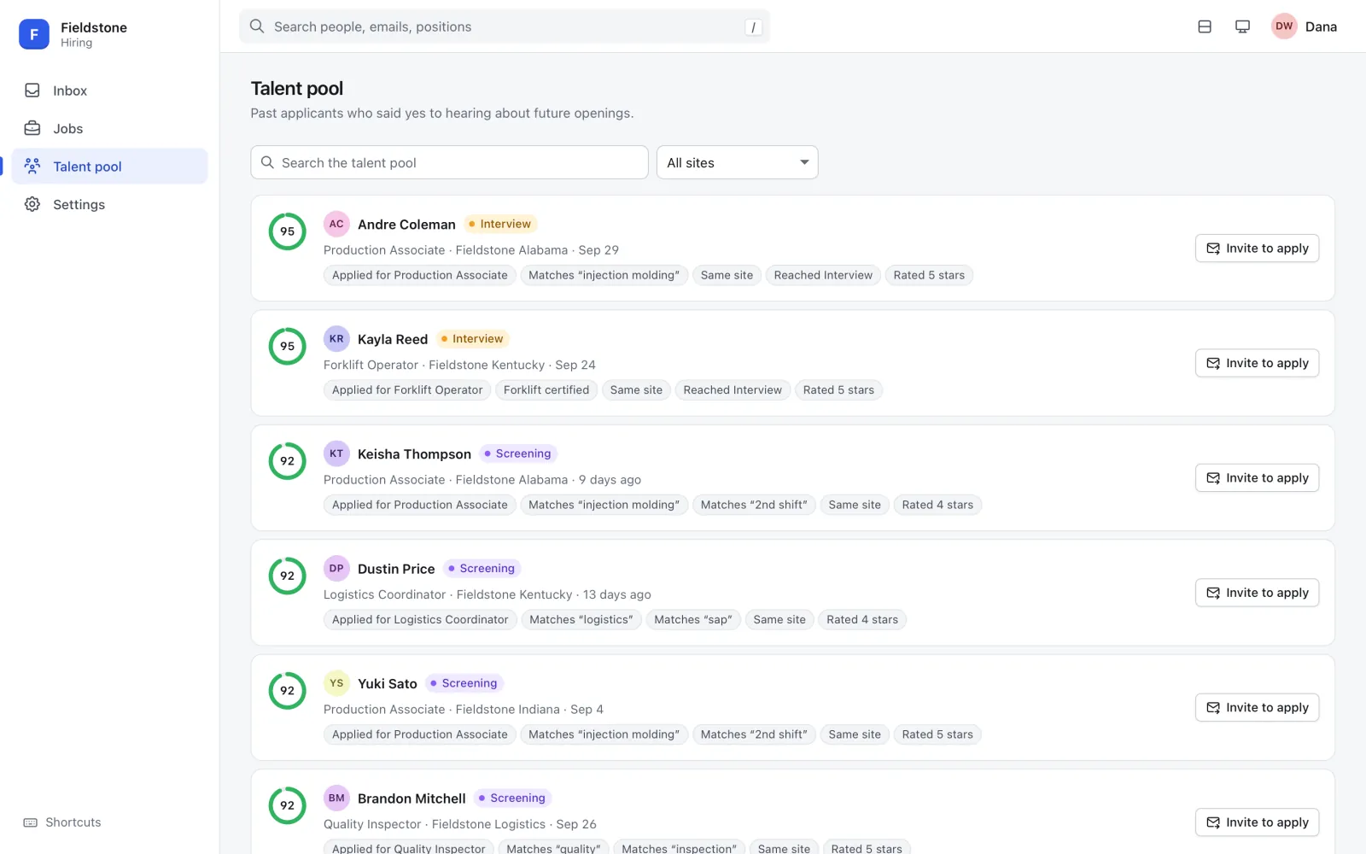Invite Andre Coleman to apply
Viewport: 1366px width, 854px height.
1257,249
